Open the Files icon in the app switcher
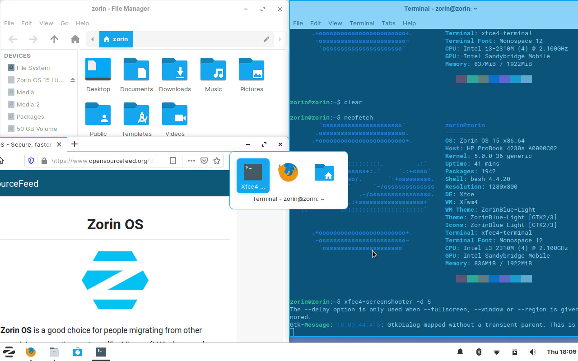 pyautogui.click(x=324, y=172)
